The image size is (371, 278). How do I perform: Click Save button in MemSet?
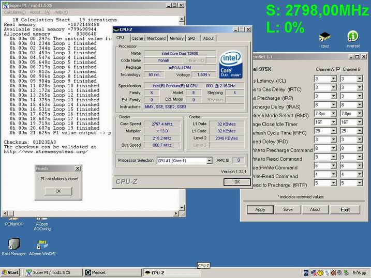[288, 209]
